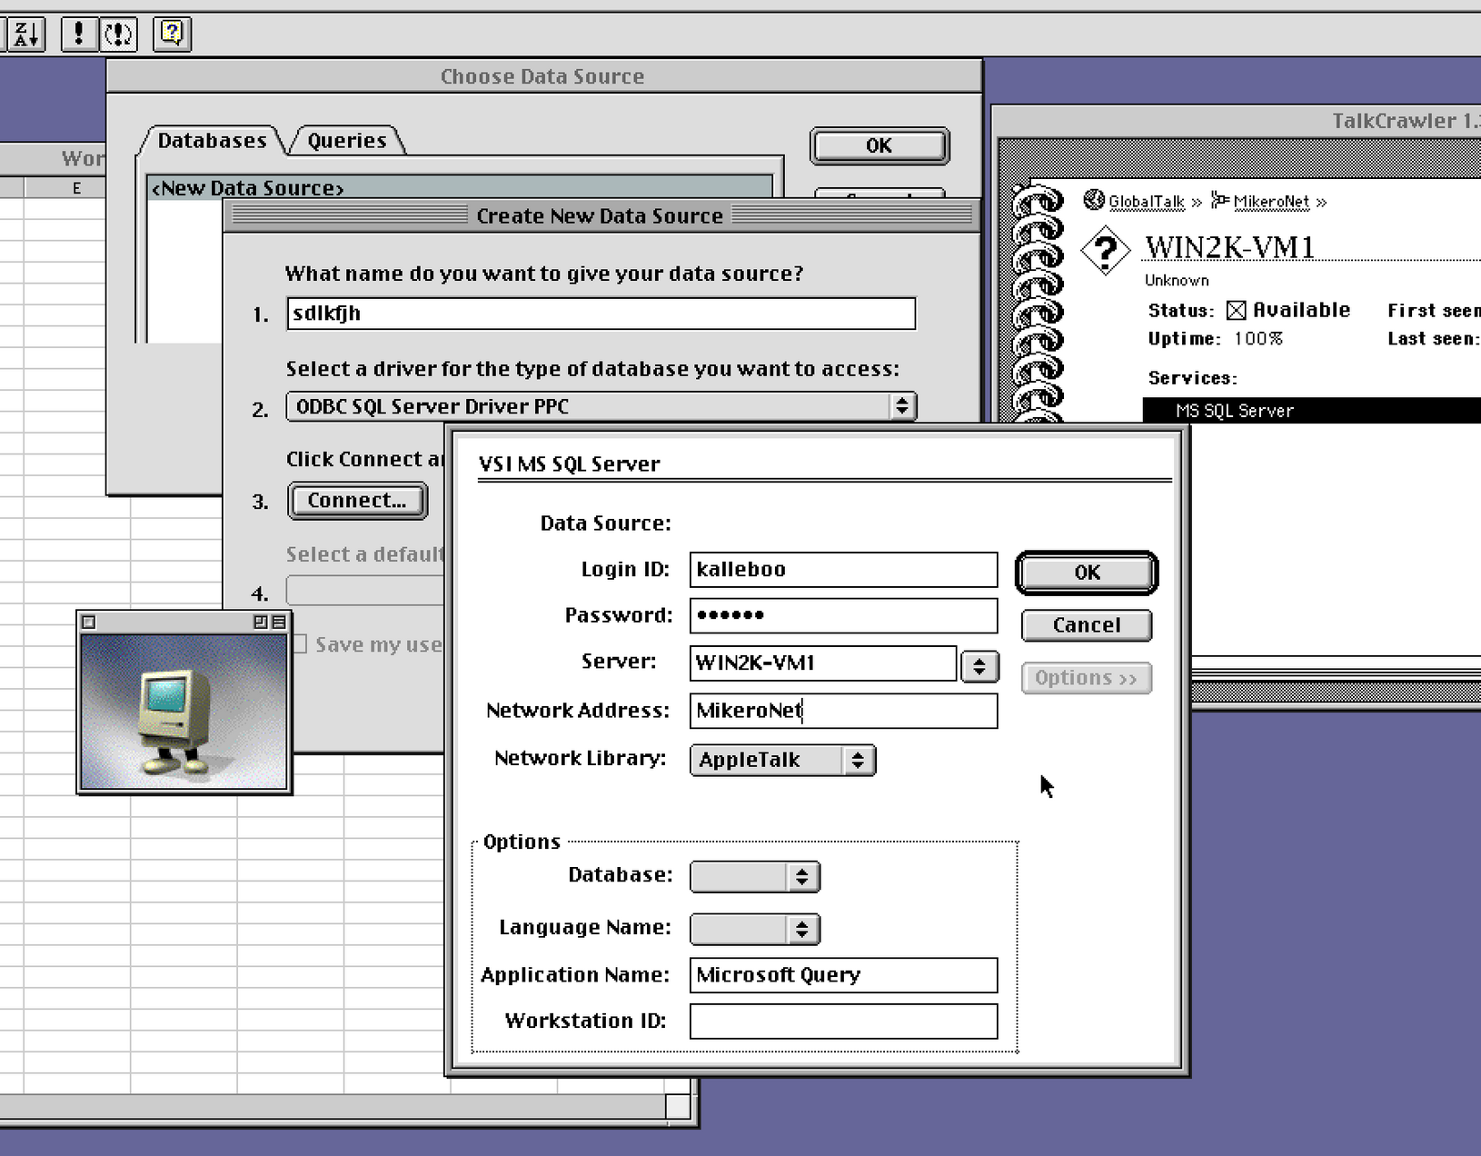Enable the 'Save my user' checkbox

(x=299, y=644)
